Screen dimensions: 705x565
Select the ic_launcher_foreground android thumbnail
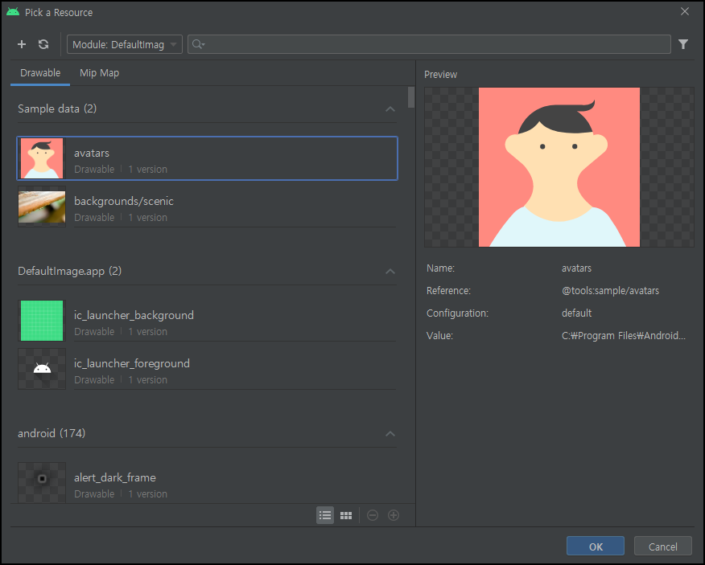point(42,369)
